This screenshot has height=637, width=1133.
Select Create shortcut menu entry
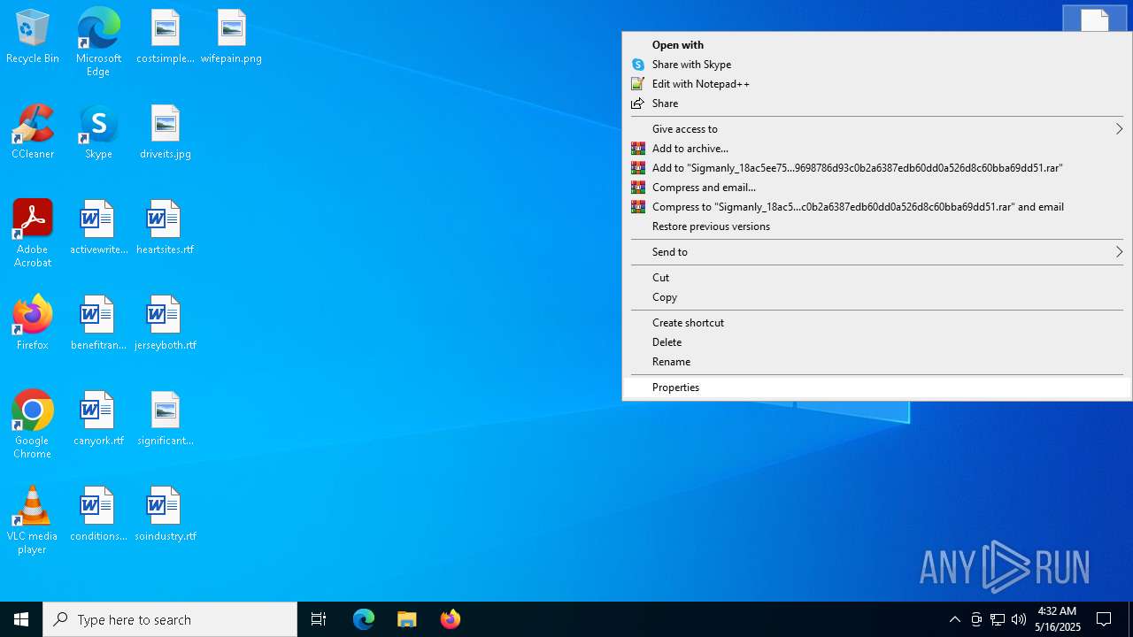[x=876, y=323]
